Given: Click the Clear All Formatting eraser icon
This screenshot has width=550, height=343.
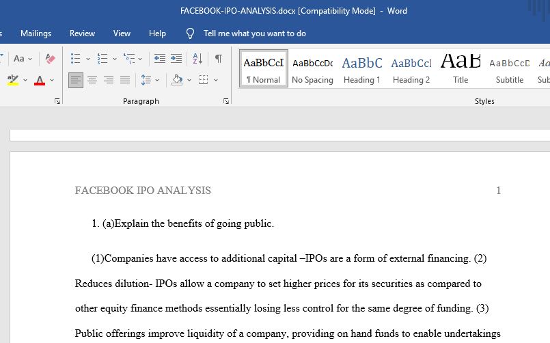Looking at the screenshot, I should [50, 59].
